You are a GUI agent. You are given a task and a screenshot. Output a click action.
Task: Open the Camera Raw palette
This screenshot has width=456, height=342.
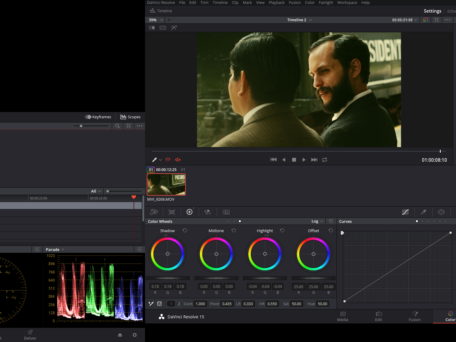[x=154, y=212]
